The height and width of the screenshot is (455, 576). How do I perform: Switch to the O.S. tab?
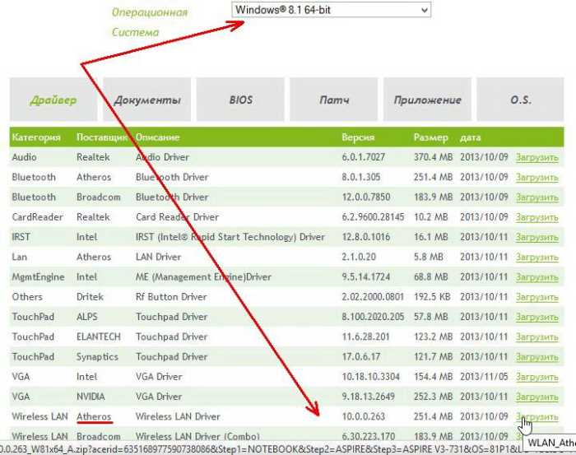520,100
